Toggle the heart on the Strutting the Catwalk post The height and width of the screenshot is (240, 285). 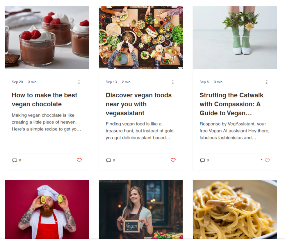tap(267, 160)
